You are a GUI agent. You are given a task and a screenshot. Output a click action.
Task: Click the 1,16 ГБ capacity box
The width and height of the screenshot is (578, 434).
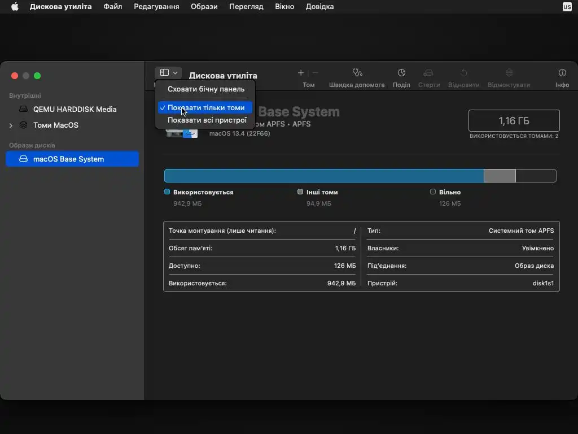coord(514,121)
